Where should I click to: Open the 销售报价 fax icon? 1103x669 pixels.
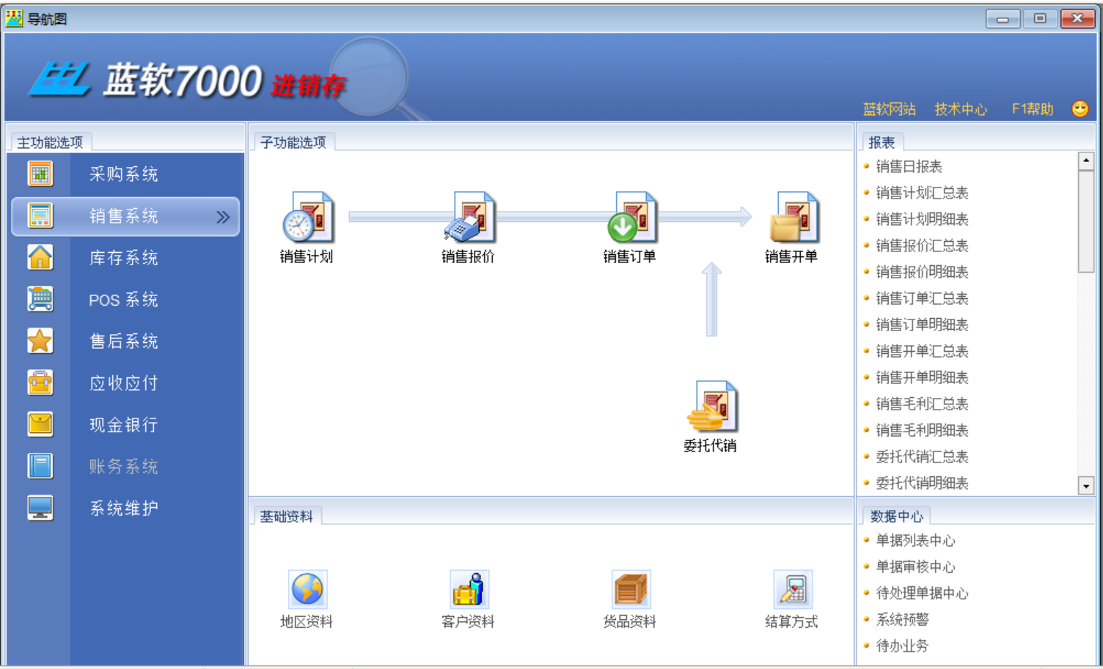pos(469,218)
